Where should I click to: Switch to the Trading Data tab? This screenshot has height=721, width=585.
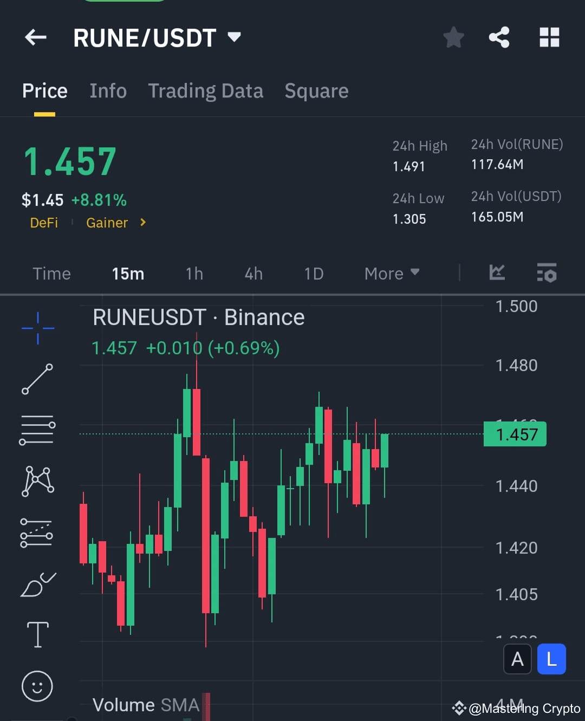tap(206, 91)
